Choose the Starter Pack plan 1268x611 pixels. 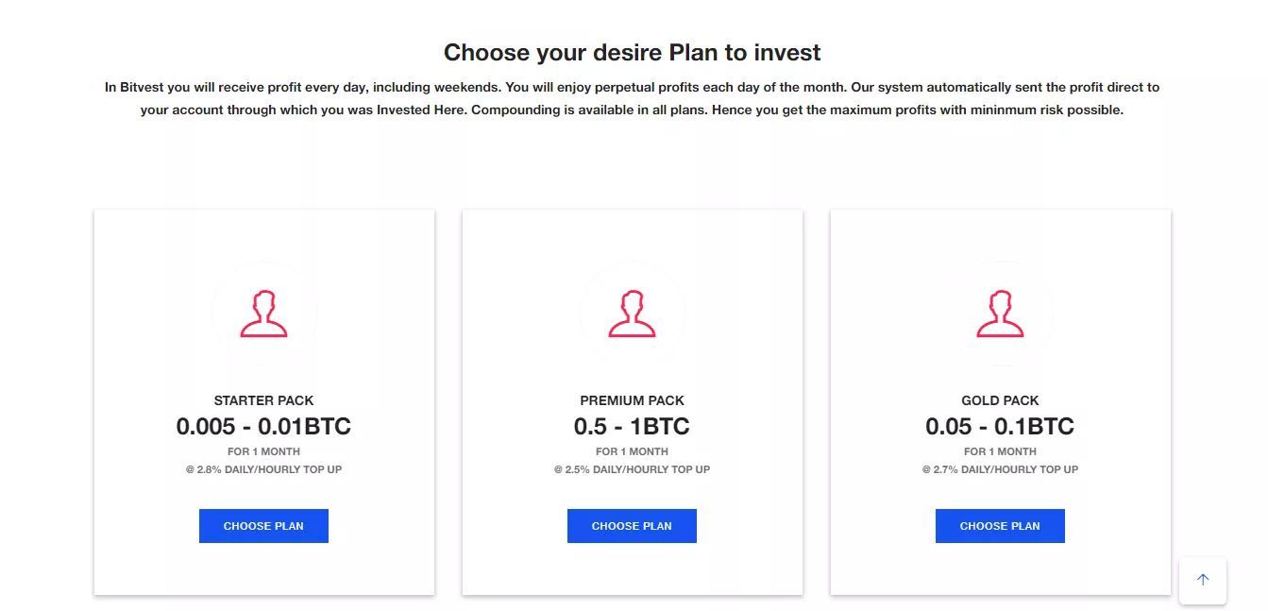tap(263, 526)
